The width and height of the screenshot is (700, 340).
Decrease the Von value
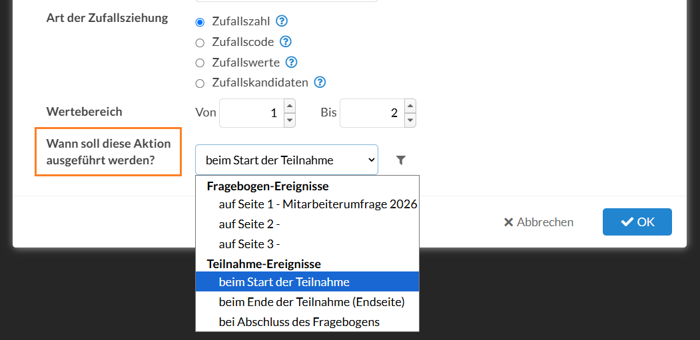pos(290,120)
